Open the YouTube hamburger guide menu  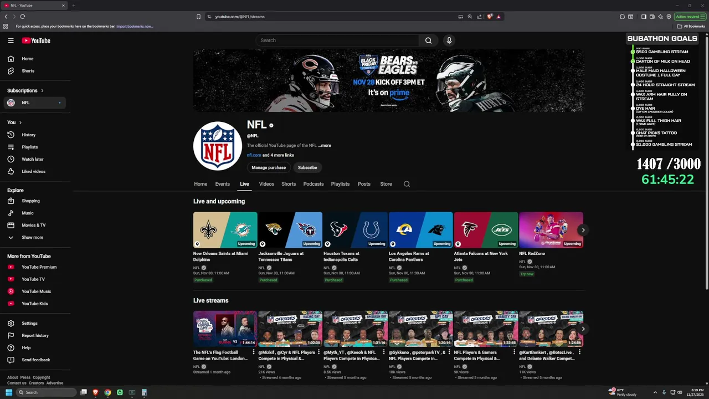click(x=11, y=40)
